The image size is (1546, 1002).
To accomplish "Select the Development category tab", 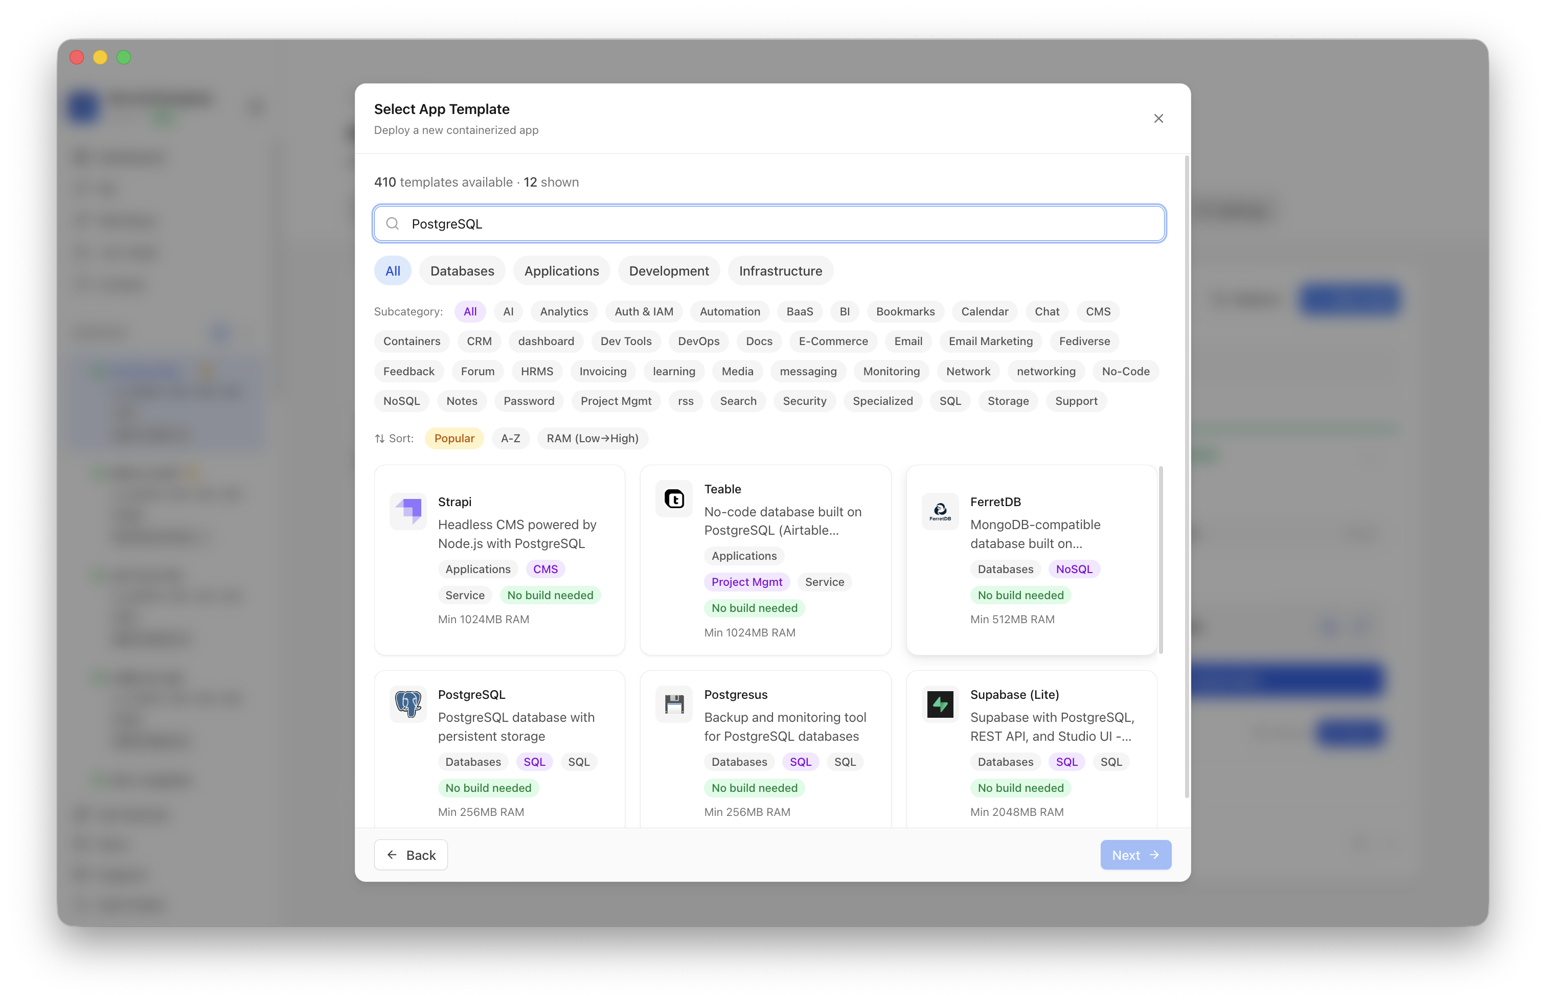I will (668, 271).
